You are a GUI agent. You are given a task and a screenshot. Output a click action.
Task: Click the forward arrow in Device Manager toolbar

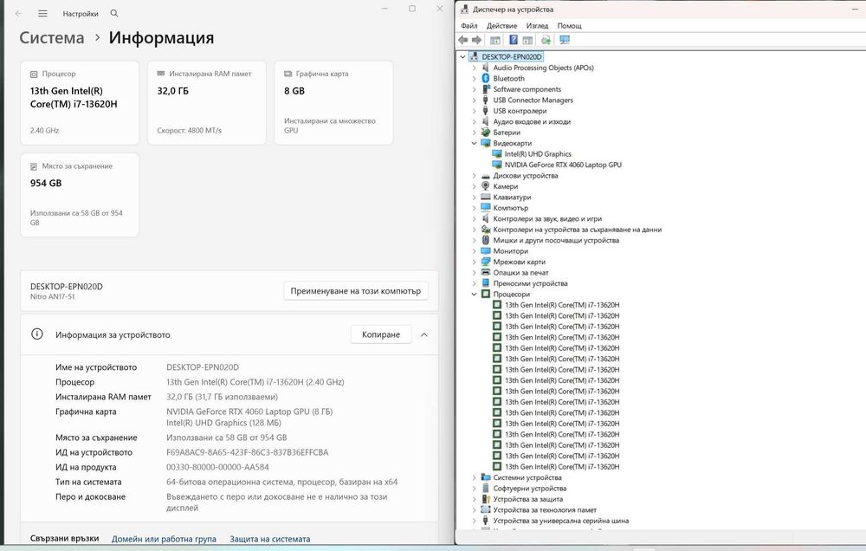(x=476, y=40)
